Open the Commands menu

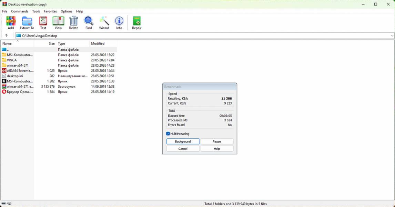tap(20, 11)
